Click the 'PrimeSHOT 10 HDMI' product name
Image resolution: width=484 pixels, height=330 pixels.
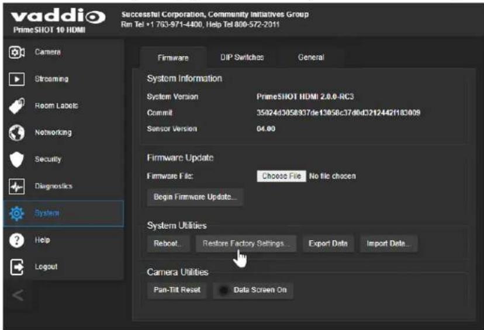(x=49, y=30)
